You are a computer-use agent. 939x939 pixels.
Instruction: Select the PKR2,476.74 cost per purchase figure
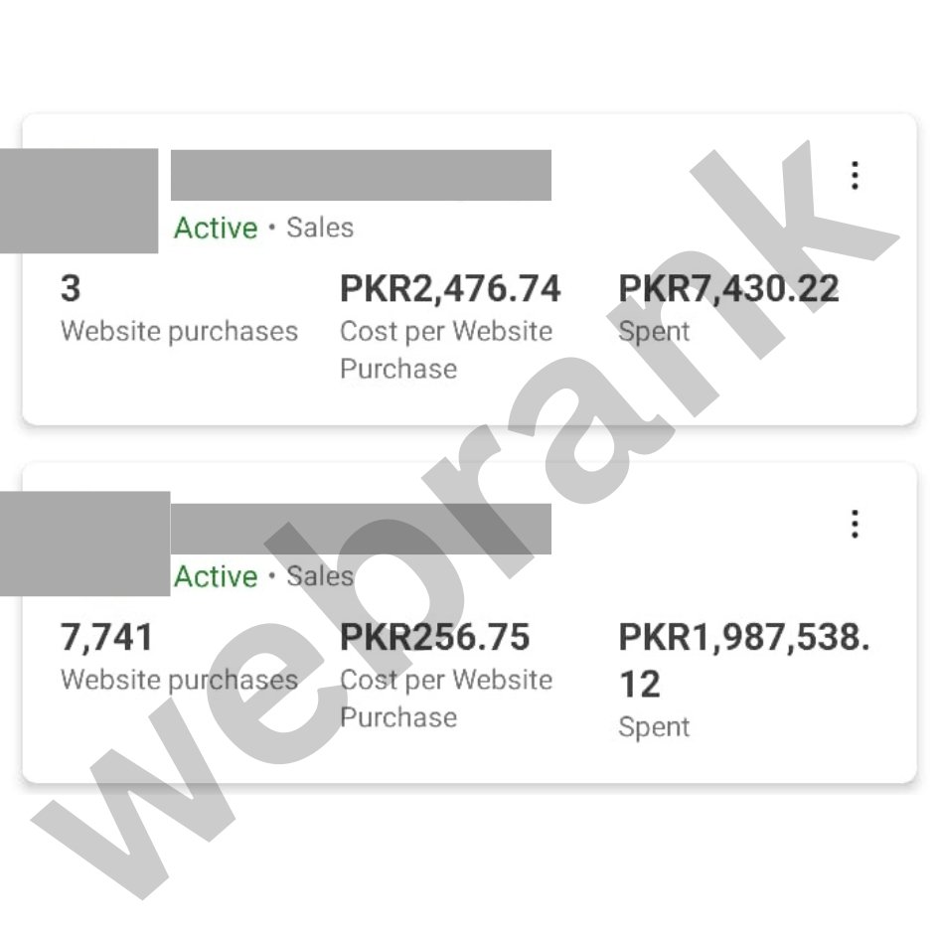[x=450, y=289]
